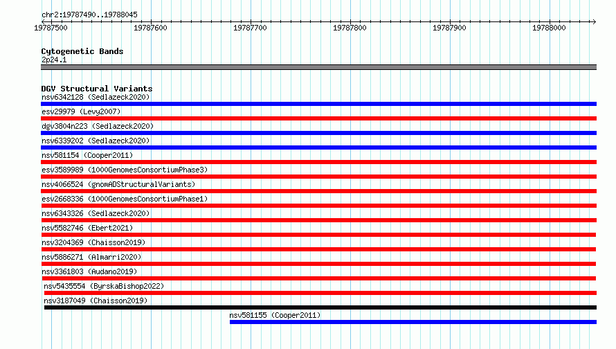The height and width of the screenshot is (349, 616).
Task: Click the chr2:19787490..19788045 region label
Action: click(89, 15)
